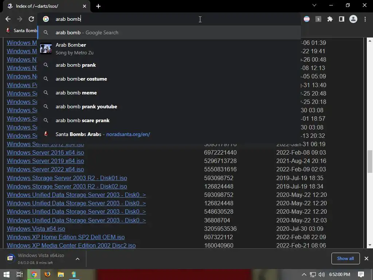Open the downloading Windows Vista x64.iso item
The image size is (373, 280).
41,258
